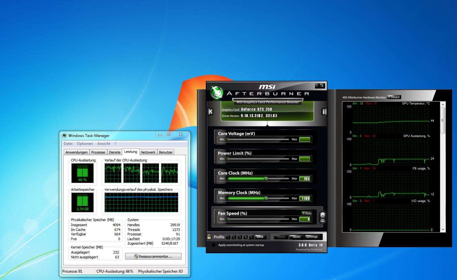Click the Core Voltage slider track
The width and height of the screenshot is (457, 280).
click(x=258, y=139)
